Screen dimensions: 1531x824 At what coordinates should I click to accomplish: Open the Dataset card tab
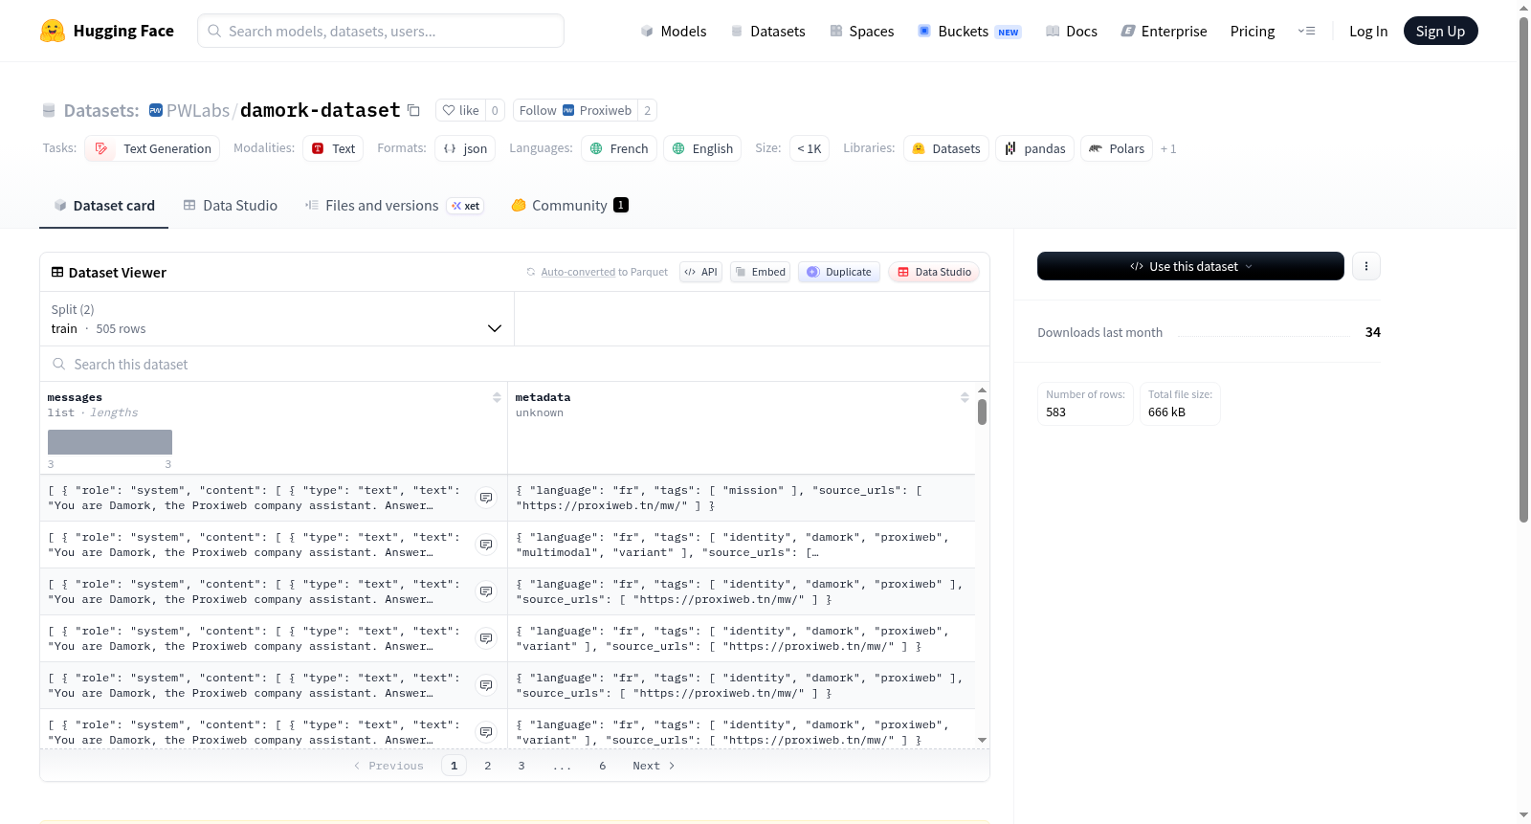pos(103,205)
